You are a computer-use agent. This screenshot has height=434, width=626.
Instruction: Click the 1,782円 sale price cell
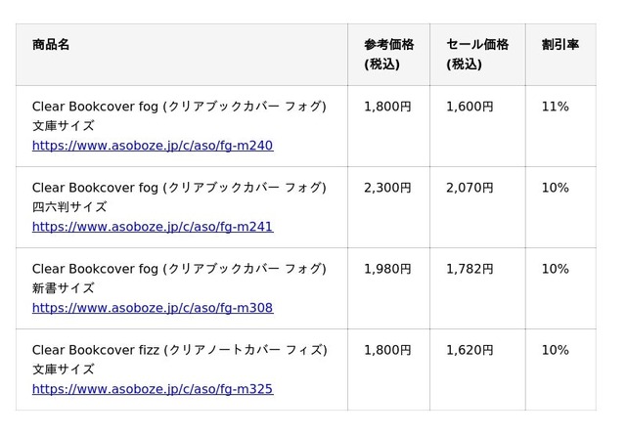(469, 269)
